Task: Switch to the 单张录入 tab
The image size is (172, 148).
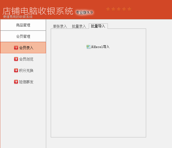Action: [60, 26]
